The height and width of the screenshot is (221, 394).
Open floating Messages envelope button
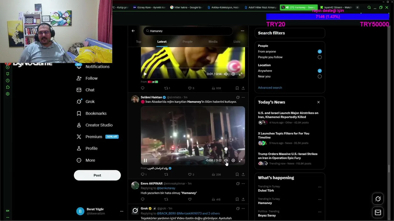coord(378,212)
